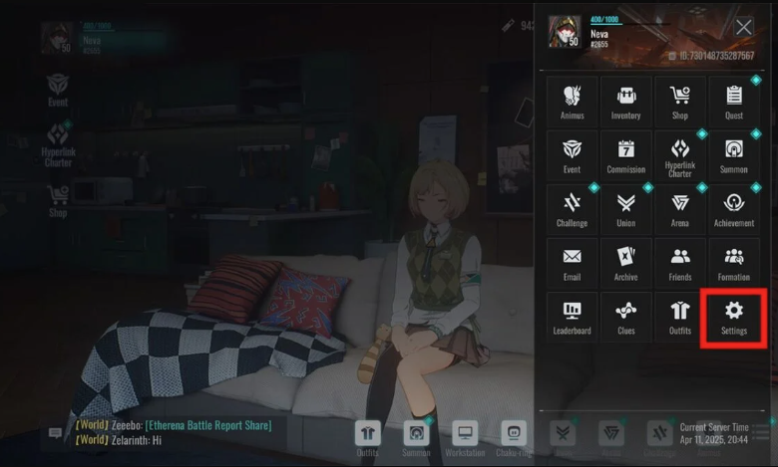Open the Email envelope tile

pyautogui.click(x=573, y=263)
